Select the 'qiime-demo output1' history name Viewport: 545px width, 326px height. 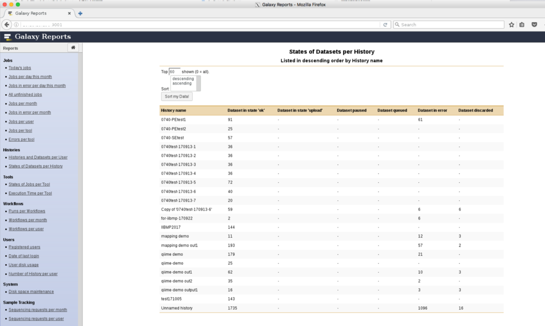(180, 290)
